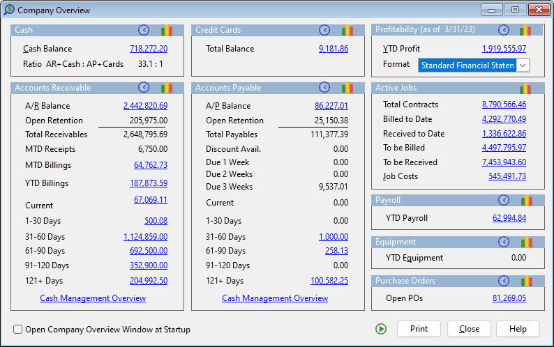Image resolution: width=554 pixels, height=347 pixels.
Task: Open A/R 31-60 Days 1,124,859.00 link
Action: click(x=146, y=237)
